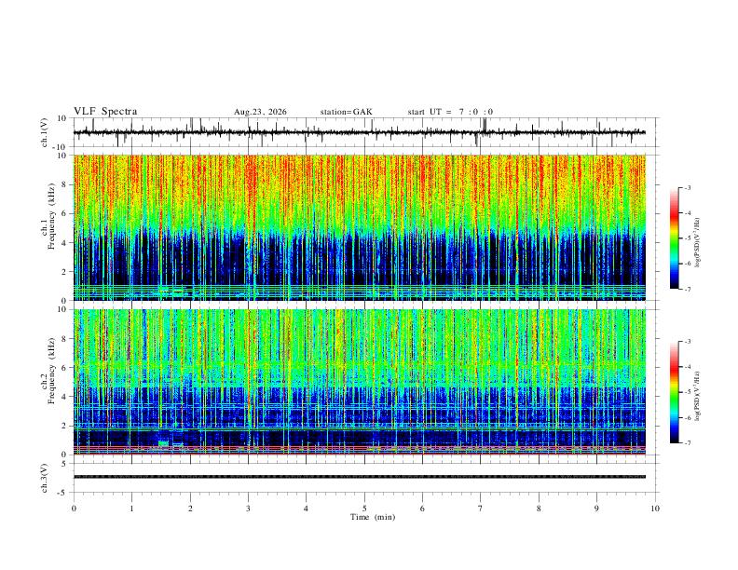738x570 pixels.
Task: Click the ch.1 voltage waveform trace
Action: (x=359, y=132)
